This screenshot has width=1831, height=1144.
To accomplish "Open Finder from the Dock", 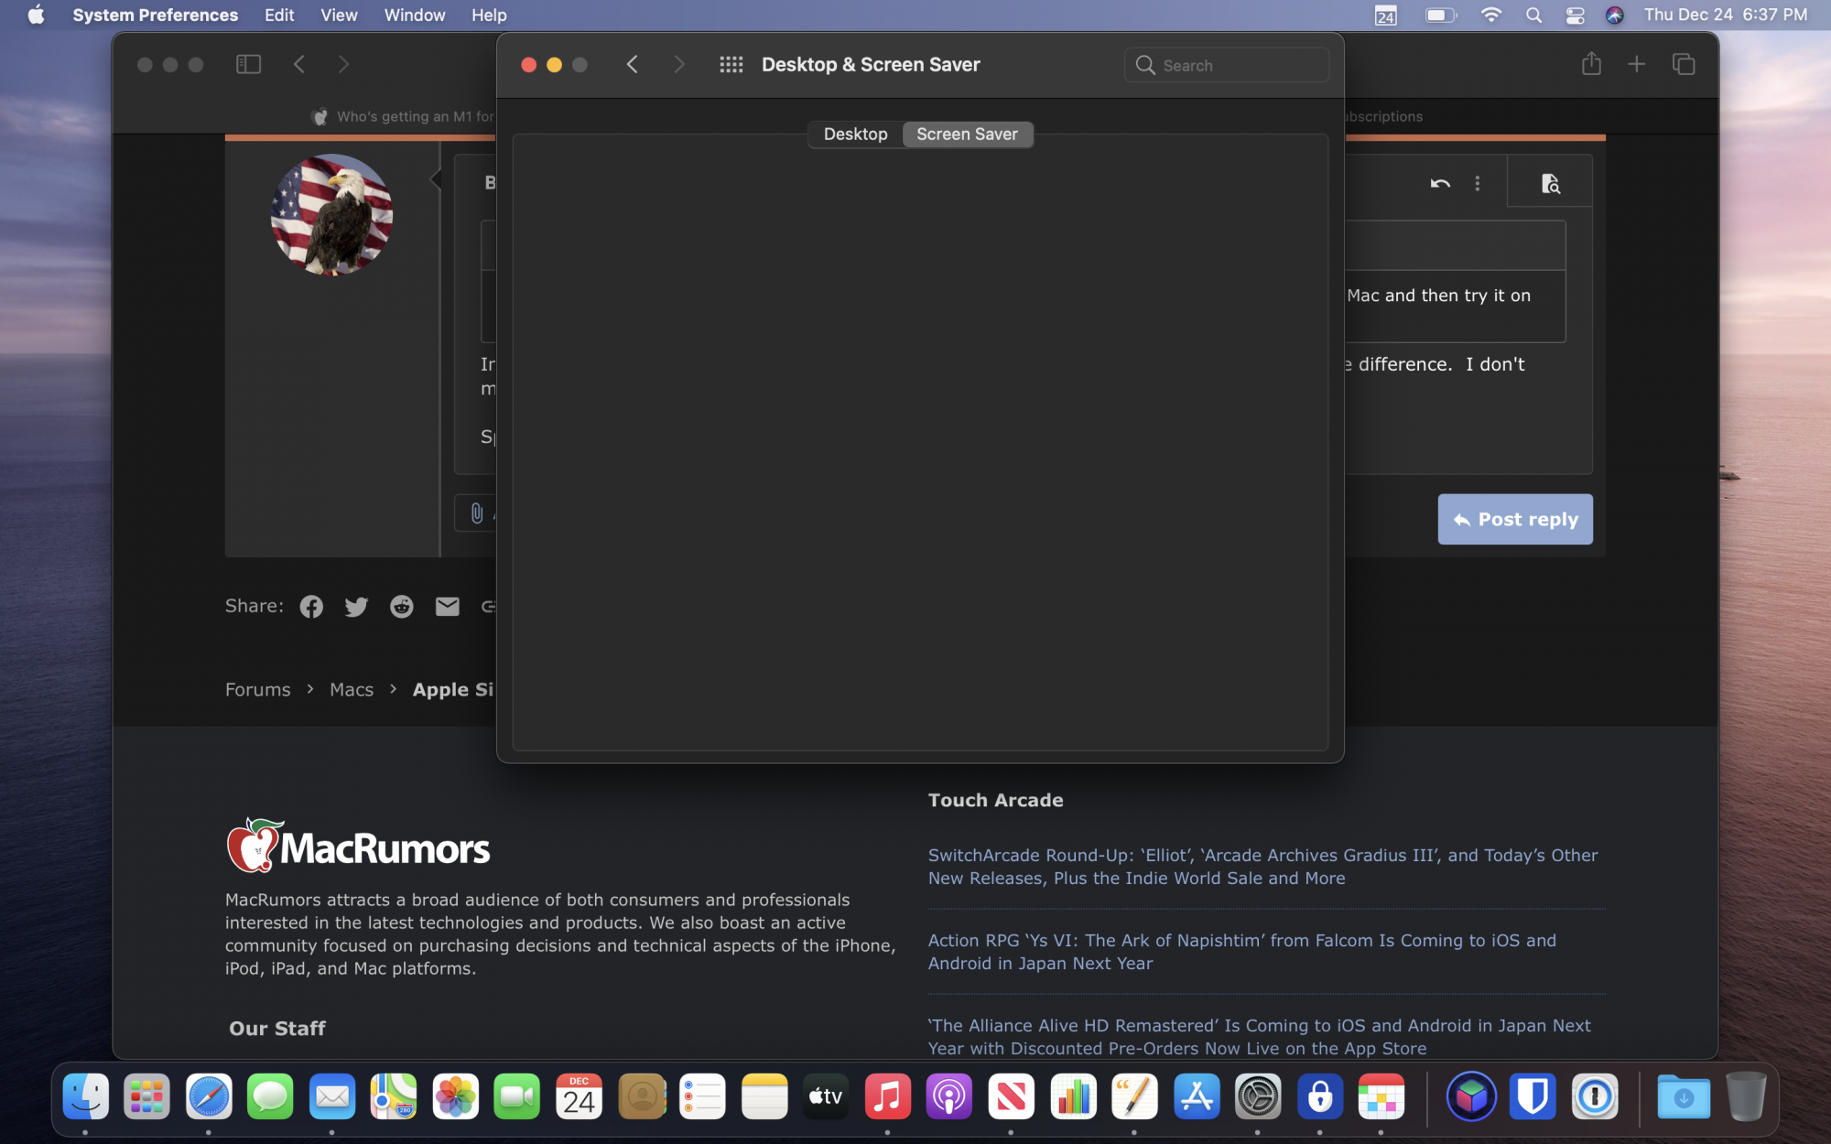I will coord(85,1095).
